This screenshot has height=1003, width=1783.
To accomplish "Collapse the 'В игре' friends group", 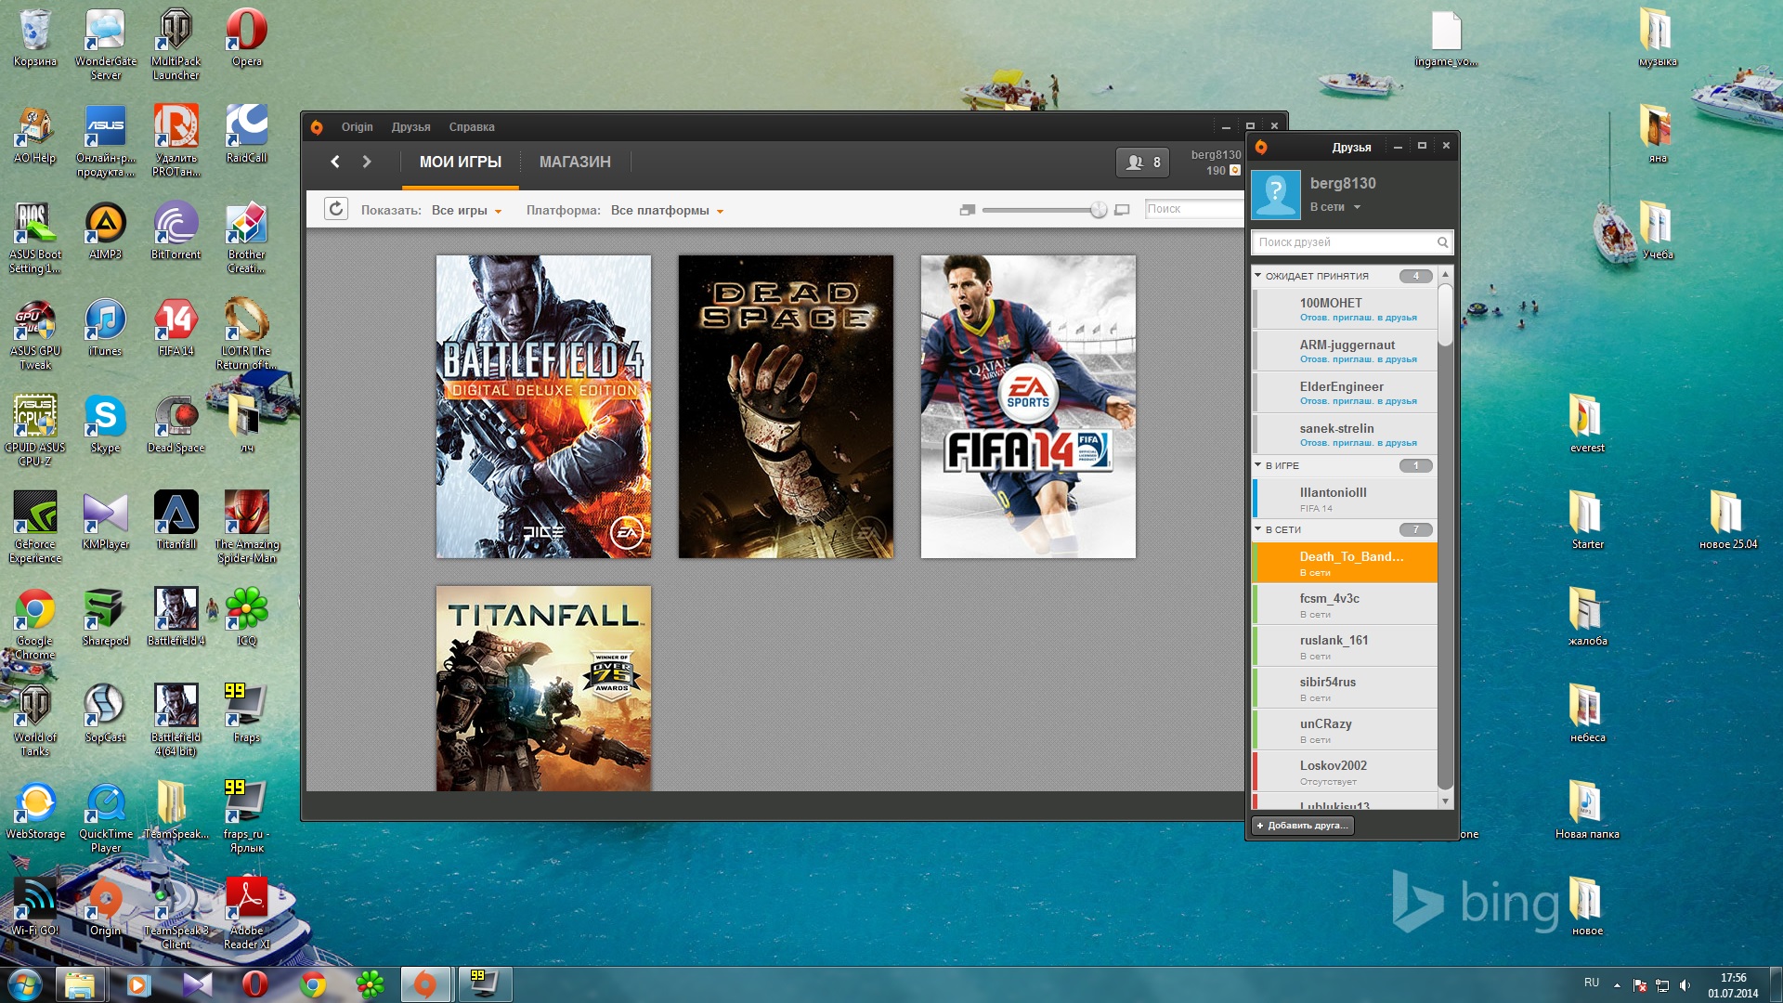I will tap(1258, 465).
